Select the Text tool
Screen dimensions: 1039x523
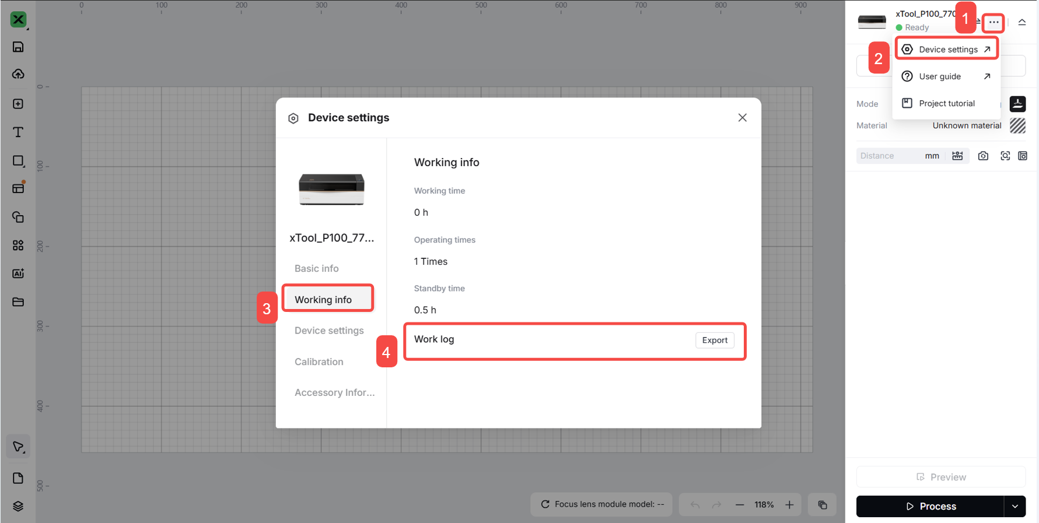tap(18, 132)
